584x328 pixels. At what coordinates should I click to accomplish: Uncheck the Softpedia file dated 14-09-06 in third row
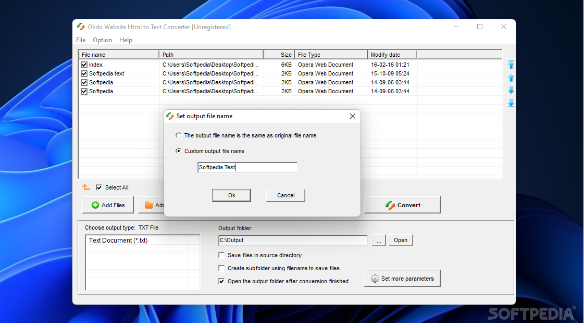click(84, 83)
